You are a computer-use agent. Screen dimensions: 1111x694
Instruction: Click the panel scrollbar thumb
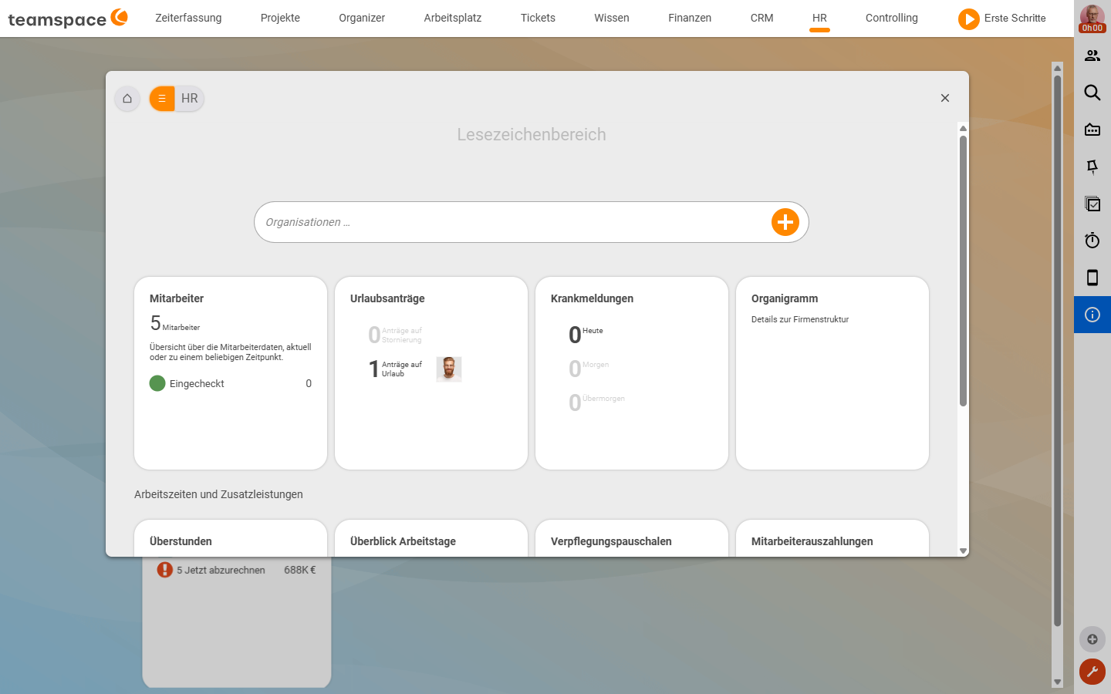[x=963, y=271]
